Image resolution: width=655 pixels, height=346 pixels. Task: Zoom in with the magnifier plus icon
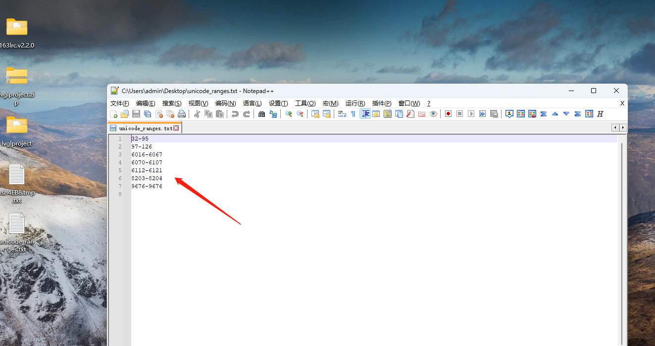pyautogui.click(x=289, y=114)
